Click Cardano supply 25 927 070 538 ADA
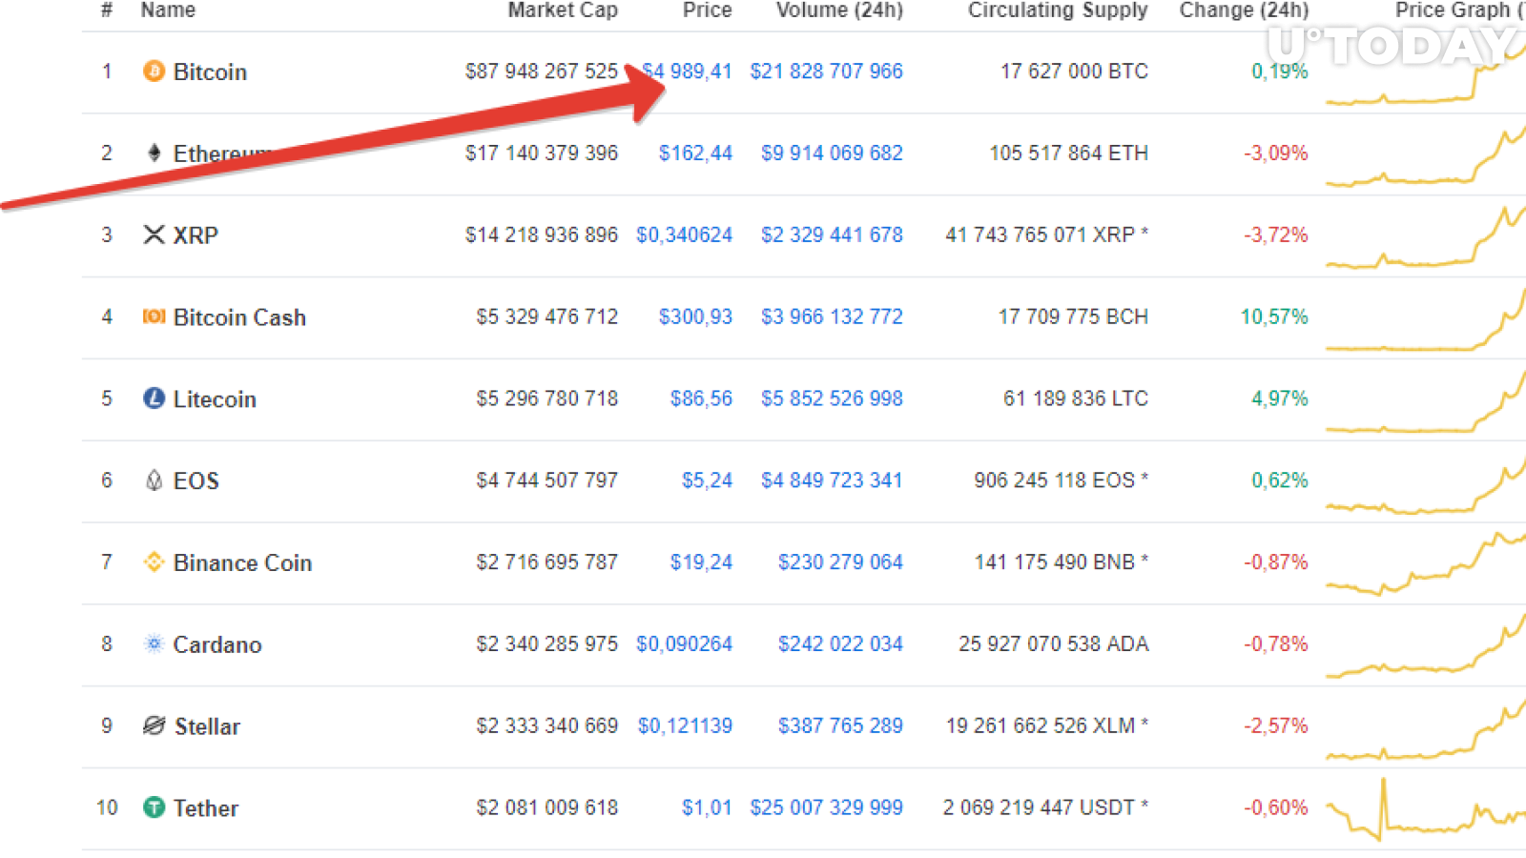This screenshot has width=1526, height=858. (x=1053, y=645)
